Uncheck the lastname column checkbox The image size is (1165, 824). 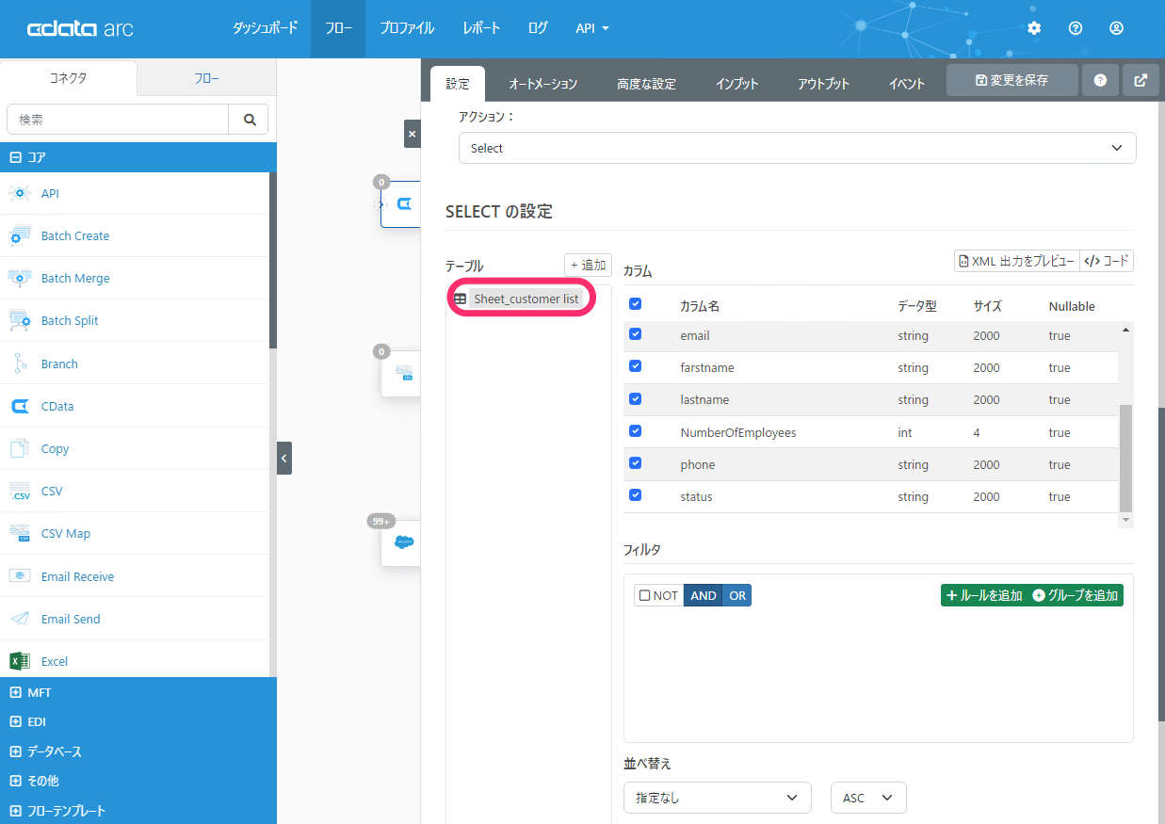(x=635, y=398)
